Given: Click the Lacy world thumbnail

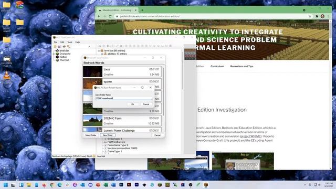Looking at the screenshot, I should (92, 71).
